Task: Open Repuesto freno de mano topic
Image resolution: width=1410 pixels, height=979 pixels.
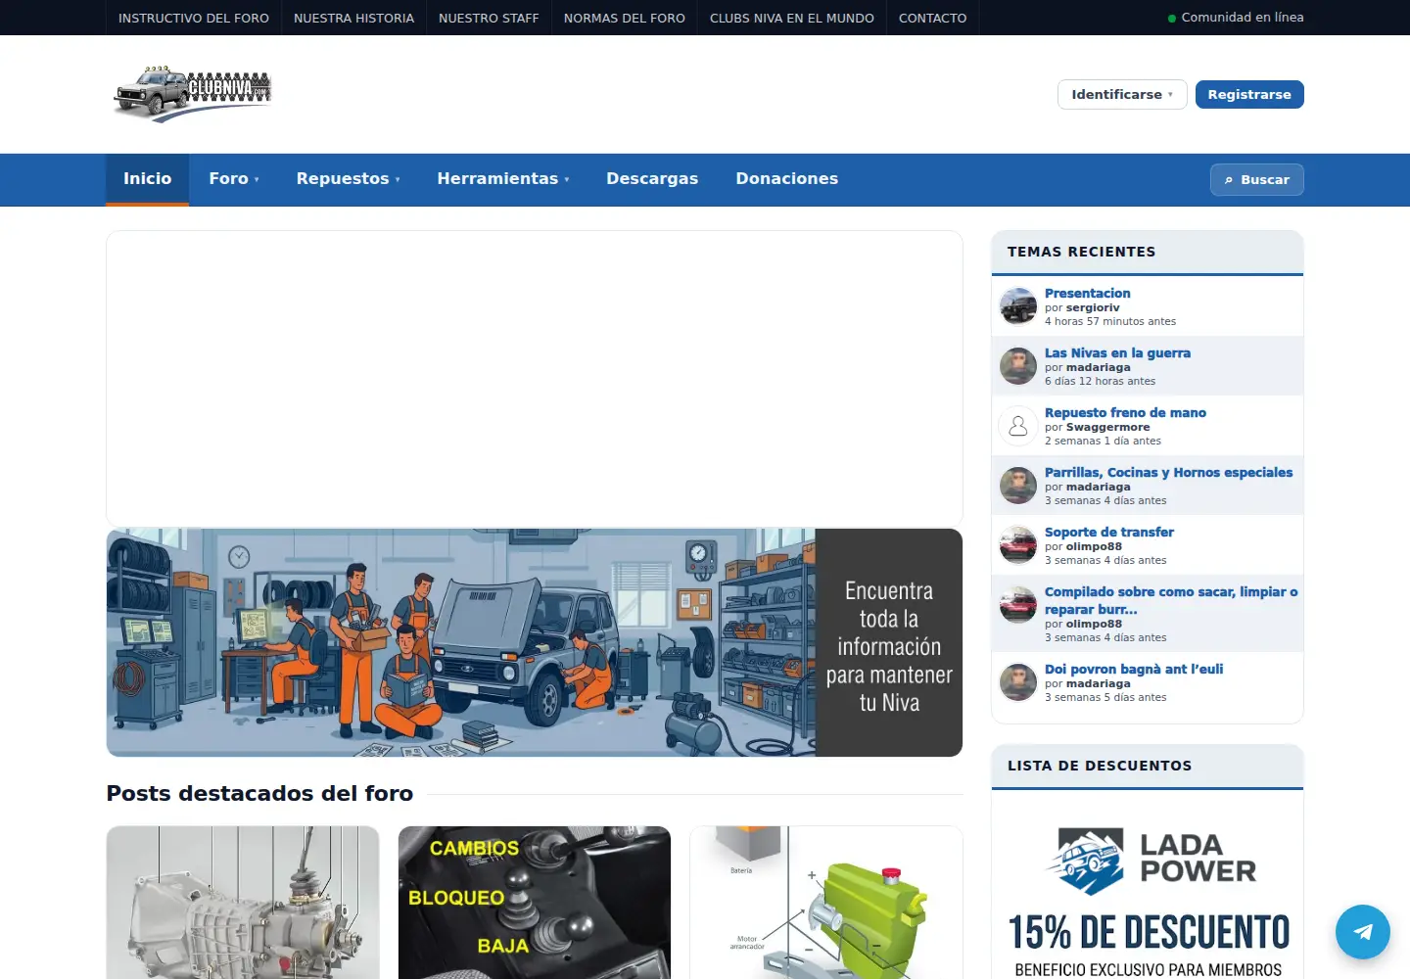Action: [1125, 412]
